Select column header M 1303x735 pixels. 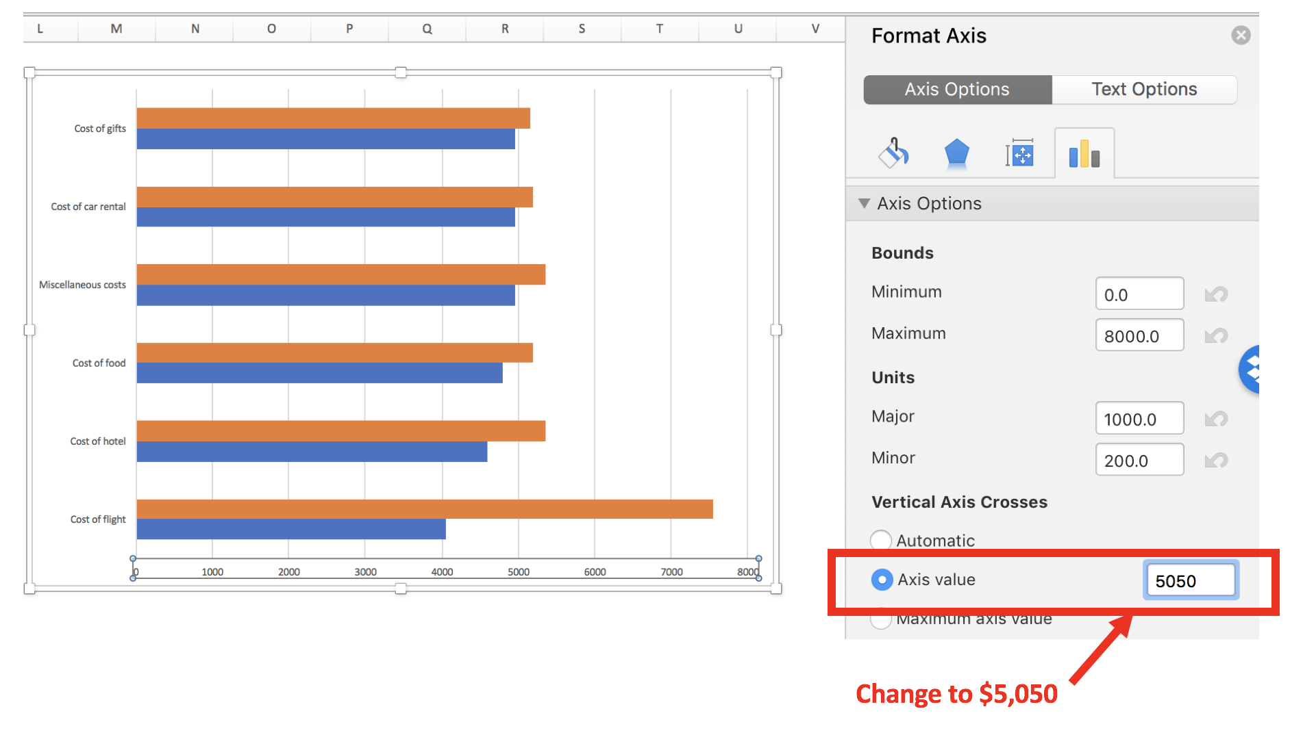[116, 29]
